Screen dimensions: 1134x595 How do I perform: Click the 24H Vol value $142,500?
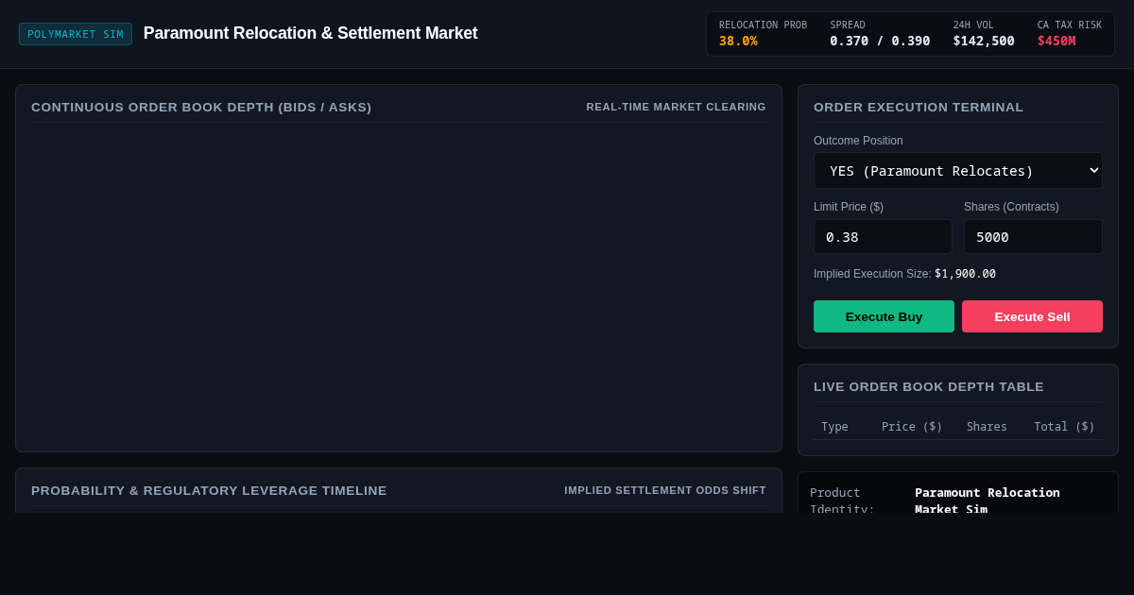click(x=984, y=41)
